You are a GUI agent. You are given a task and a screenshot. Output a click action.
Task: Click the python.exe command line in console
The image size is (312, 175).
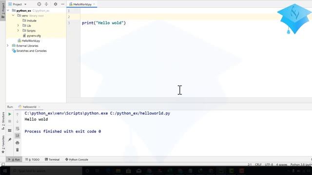[97, 113]
